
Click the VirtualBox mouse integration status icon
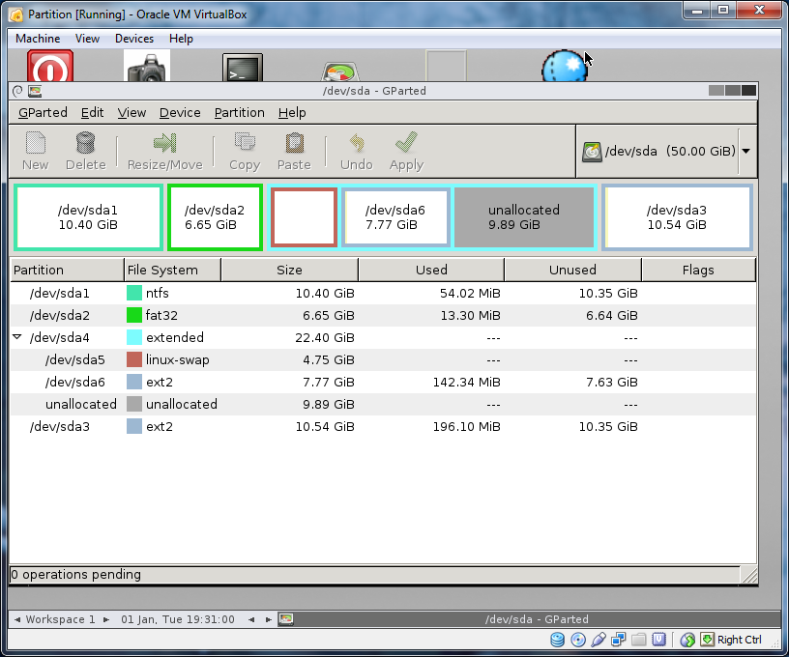pos(687,640)
